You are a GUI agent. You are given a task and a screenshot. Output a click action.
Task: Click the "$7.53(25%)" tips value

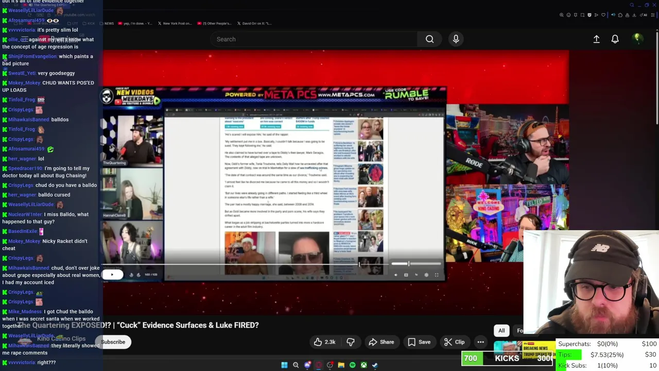click(607, 355)
